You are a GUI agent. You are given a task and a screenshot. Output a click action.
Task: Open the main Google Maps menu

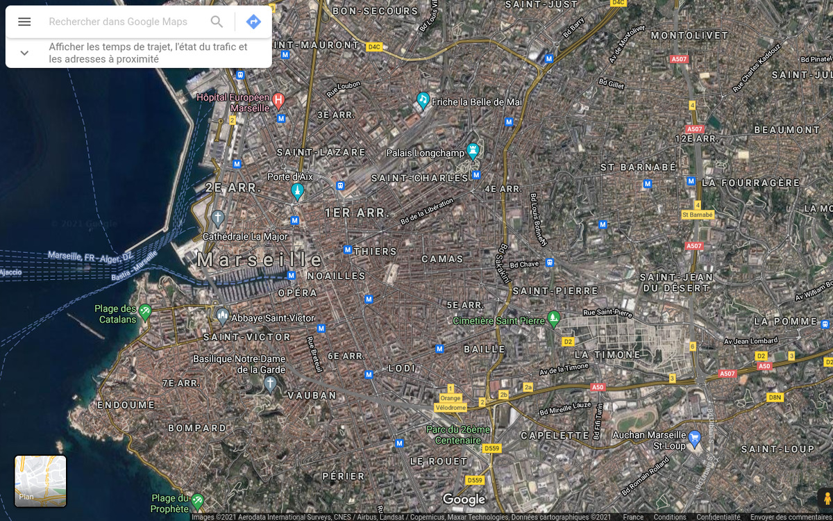pos(24,21)
